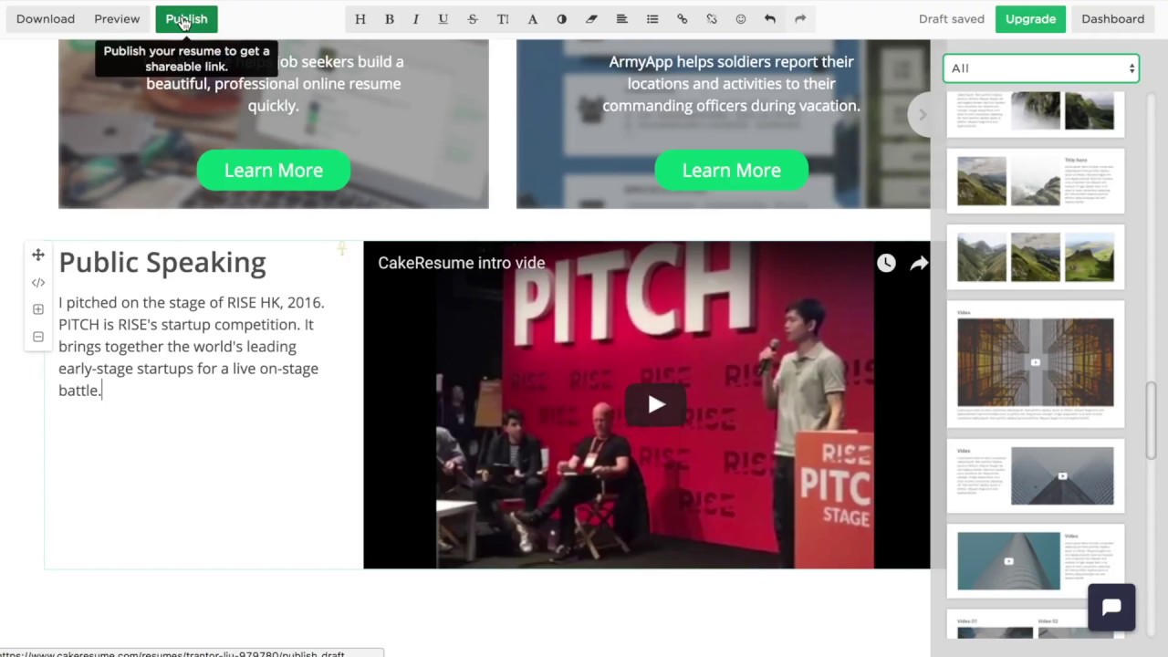Open the Preview menu item

[117, 19]
